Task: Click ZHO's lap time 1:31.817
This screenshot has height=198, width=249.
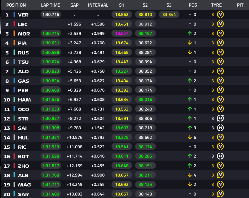Action: 51,166
